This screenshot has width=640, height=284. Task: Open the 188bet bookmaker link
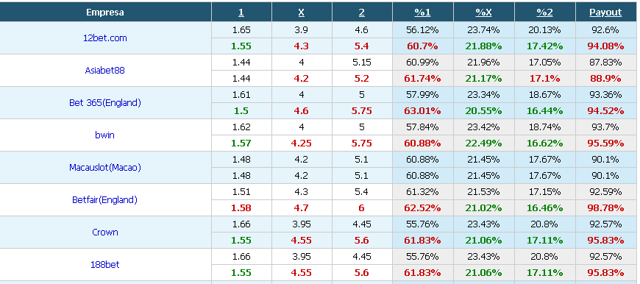pos(105,264)
